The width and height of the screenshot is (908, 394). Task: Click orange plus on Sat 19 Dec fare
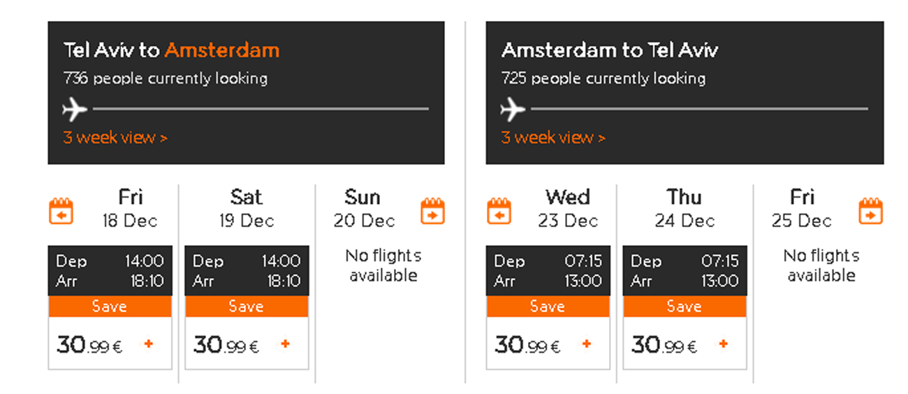[285, 344]
